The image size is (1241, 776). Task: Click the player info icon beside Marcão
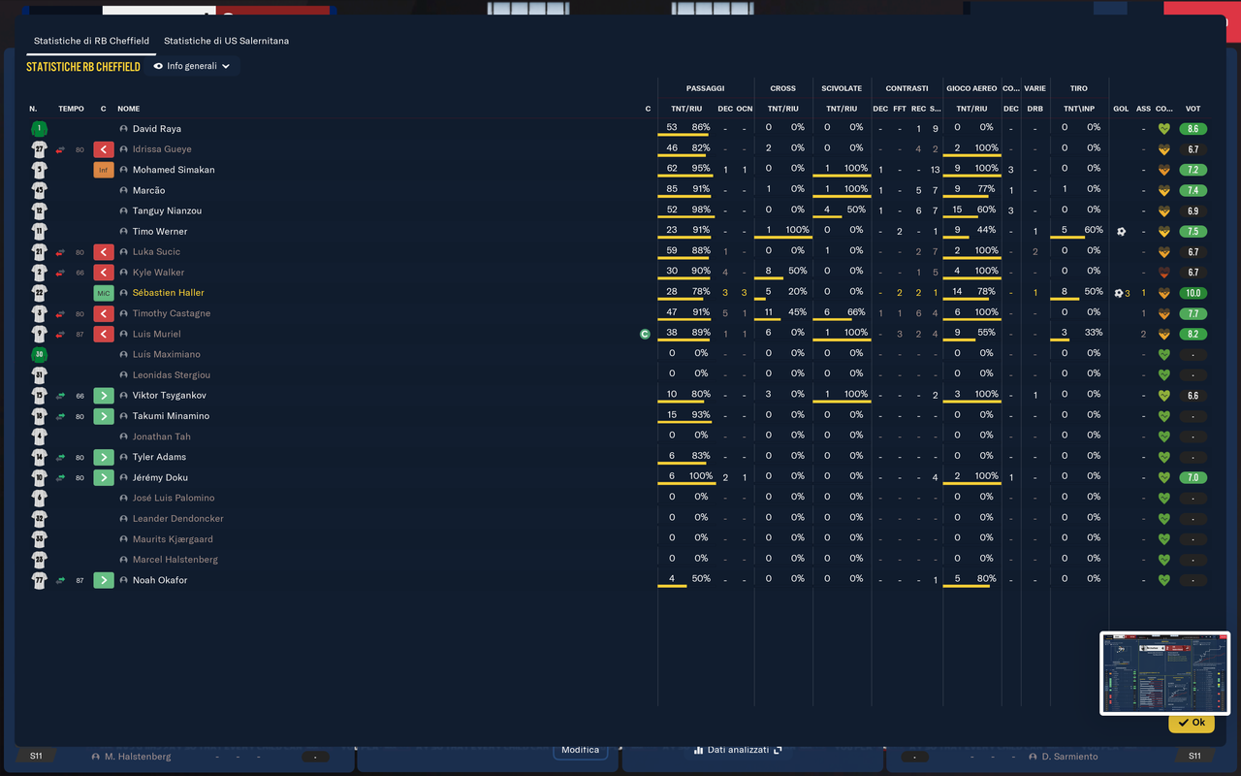point(124,190)
